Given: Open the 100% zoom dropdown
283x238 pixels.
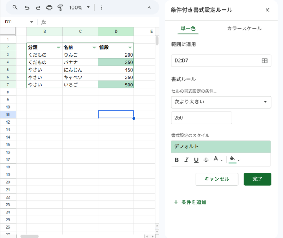Looking at the screenshot, I should coord(79,8).
